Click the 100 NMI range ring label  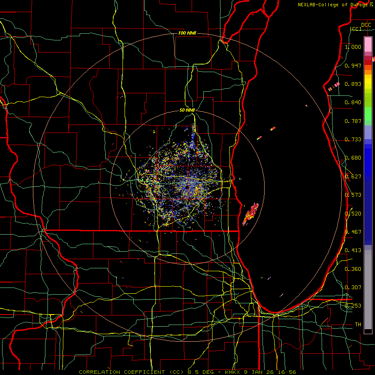coord(187,33)
